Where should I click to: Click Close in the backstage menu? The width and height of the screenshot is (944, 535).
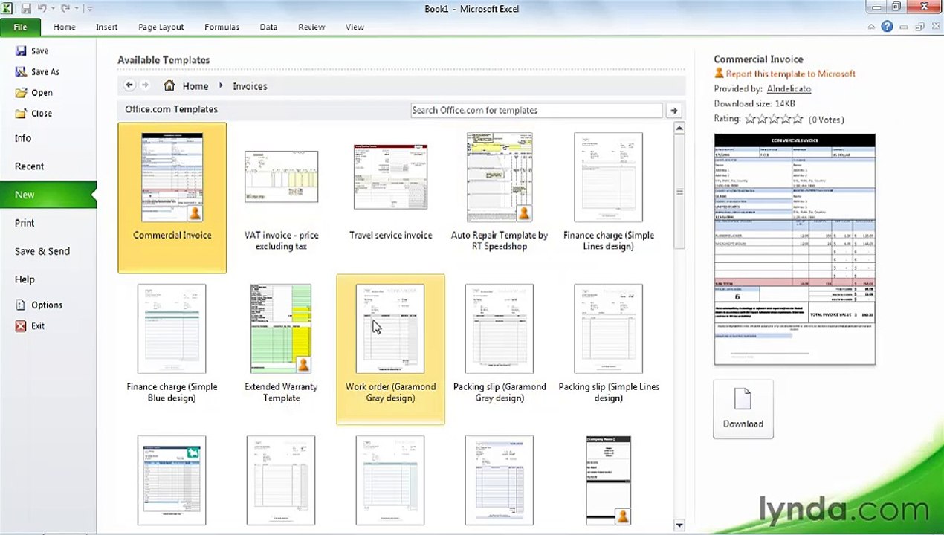click(x=34, y=114)
